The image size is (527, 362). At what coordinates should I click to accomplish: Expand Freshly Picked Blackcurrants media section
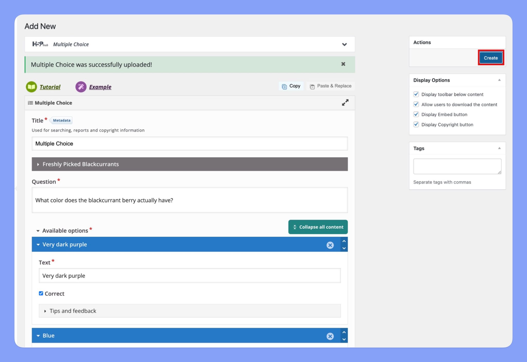[x=81, y=164]
